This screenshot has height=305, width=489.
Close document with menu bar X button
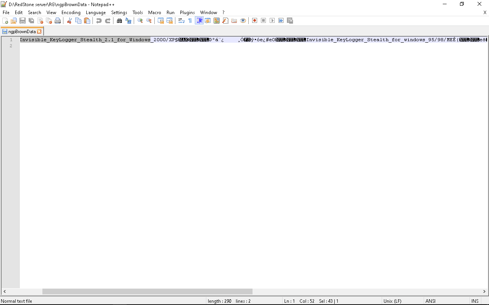point(485,13)
